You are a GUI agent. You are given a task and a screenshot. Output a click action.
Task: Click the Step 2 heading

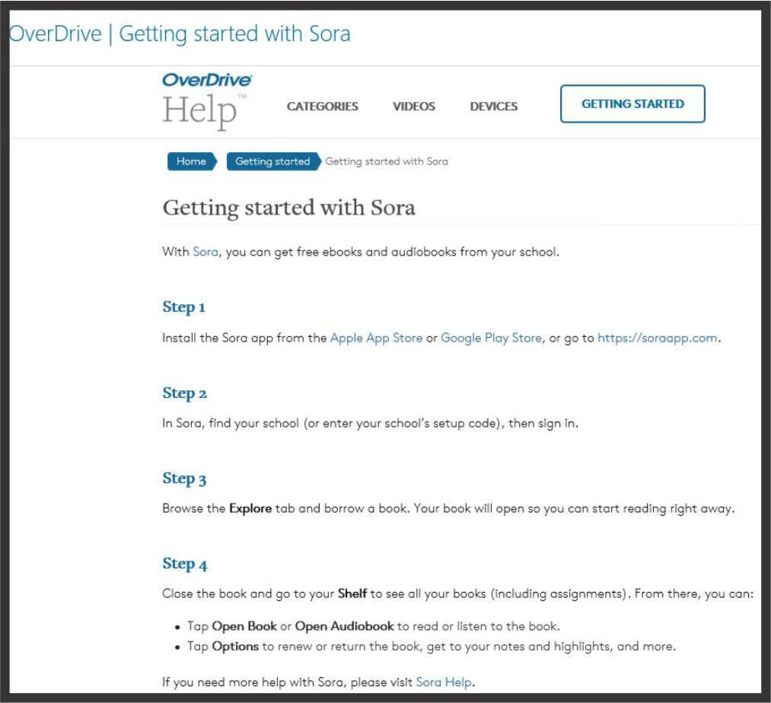pos(184,393)
